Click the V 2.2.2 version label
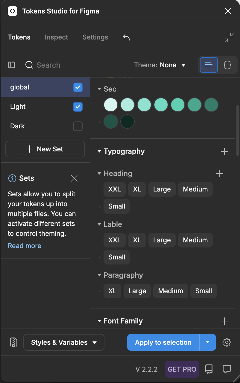This screenshot has height=383, width=240. (147, 369)
